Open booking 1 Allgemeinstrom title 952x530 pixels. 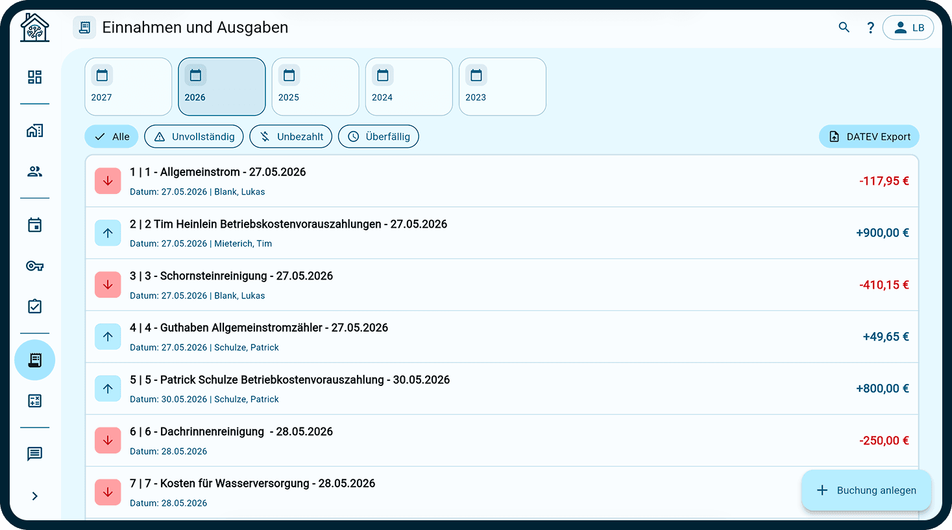click(x=217, y=172)
